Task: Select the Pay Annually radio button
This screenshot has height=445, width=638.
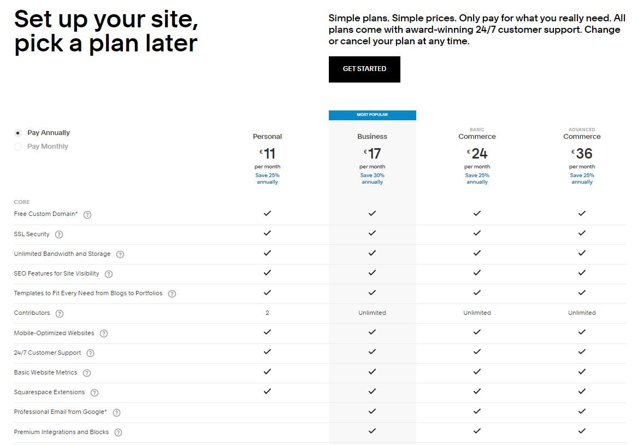Action: tap(18, 133)
